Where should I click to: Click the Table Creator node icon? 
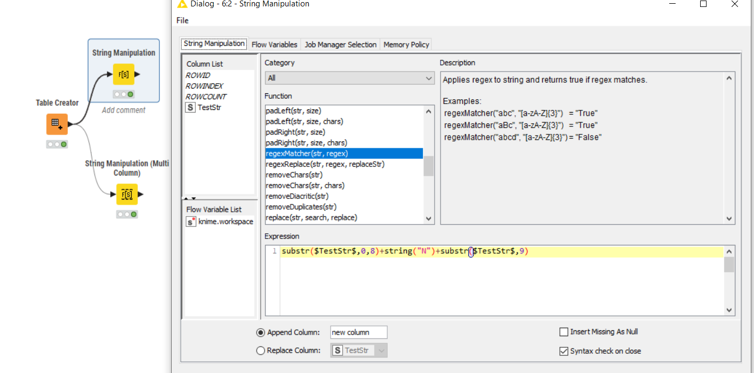[57, 124]
